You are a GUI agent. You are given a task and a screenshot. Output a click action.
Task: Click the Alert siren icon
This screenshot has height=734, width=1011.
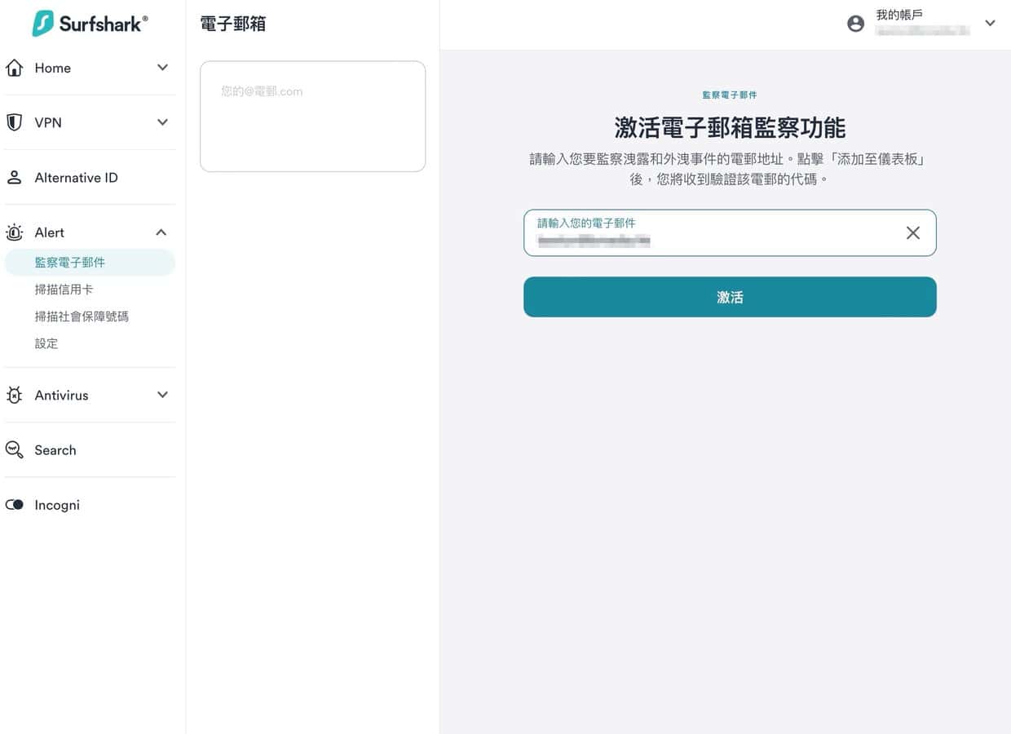click(15, 232)
